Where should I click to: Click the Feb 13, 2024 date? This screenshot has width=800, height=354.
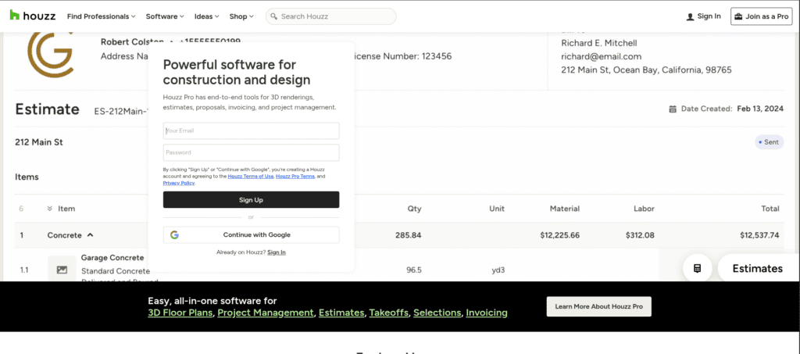tap(760, 109)
